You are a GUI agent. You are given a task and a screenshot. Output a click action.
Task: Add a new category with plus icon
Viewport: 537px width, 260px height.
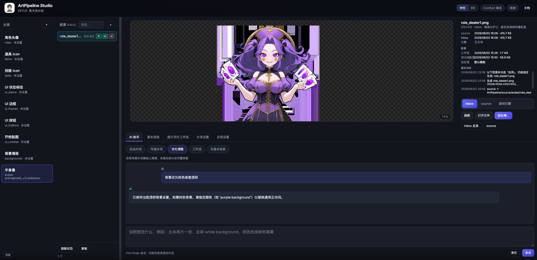point(46,25)
